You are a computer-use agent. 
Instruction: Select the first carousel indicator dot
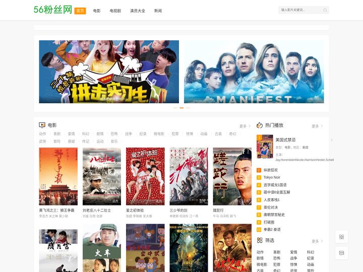coord(175,108)
